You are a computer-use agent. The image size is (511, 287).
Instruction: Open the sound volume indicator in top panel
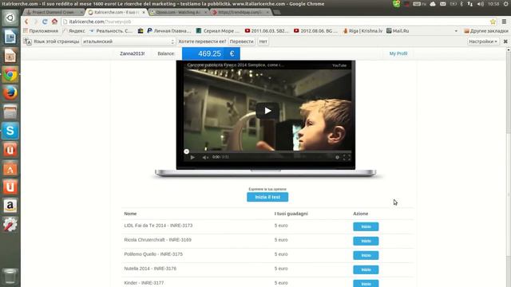tap(481, 4)
